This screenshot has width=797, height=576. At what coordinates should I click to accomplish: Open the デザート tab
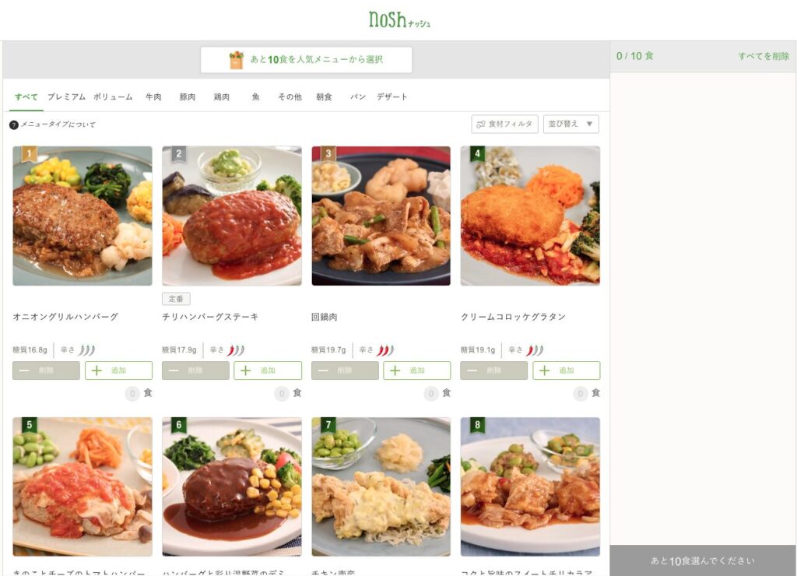point(392,97)
